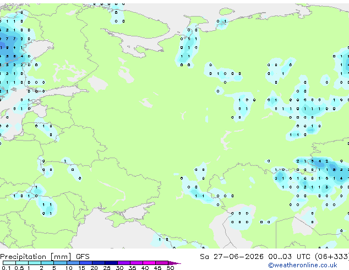Click the '(06+333' forecast offset text
Image resolution: width=349 pixels, height=270 pixels.
[332, 257]
